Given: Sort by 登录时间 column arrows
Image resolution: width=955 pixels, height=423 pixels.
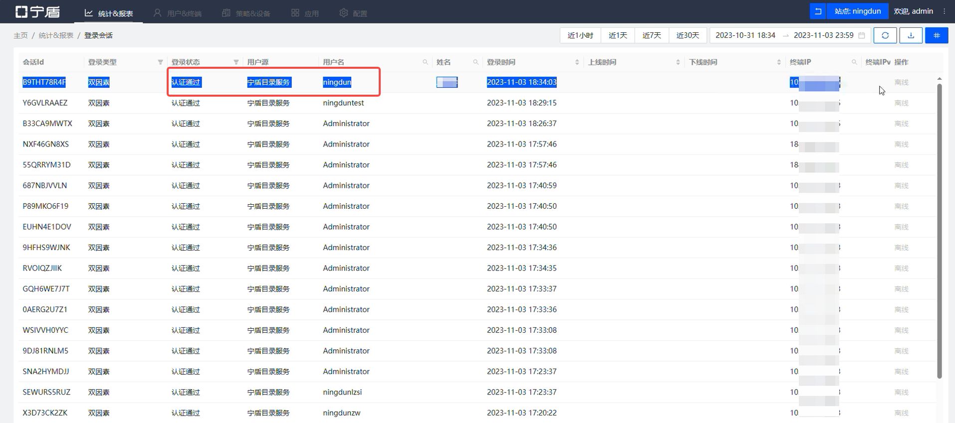Looking at the screenshot, I should pos(577,62).
